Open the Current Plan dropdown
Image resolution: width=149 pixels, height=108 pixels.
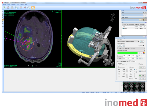coord(128,42)
